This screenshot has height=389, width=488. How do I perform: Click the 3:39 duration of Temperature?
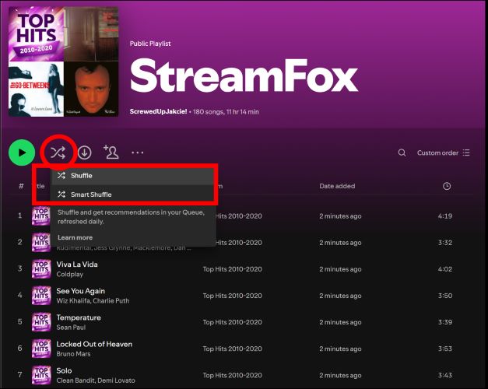pos(445,322)
